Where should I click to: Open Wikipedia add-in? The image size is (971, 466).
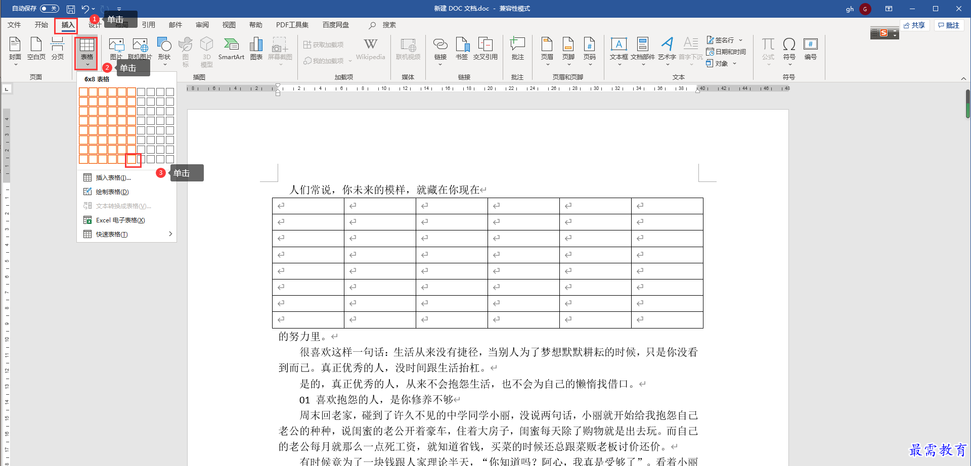pos(370,50)
